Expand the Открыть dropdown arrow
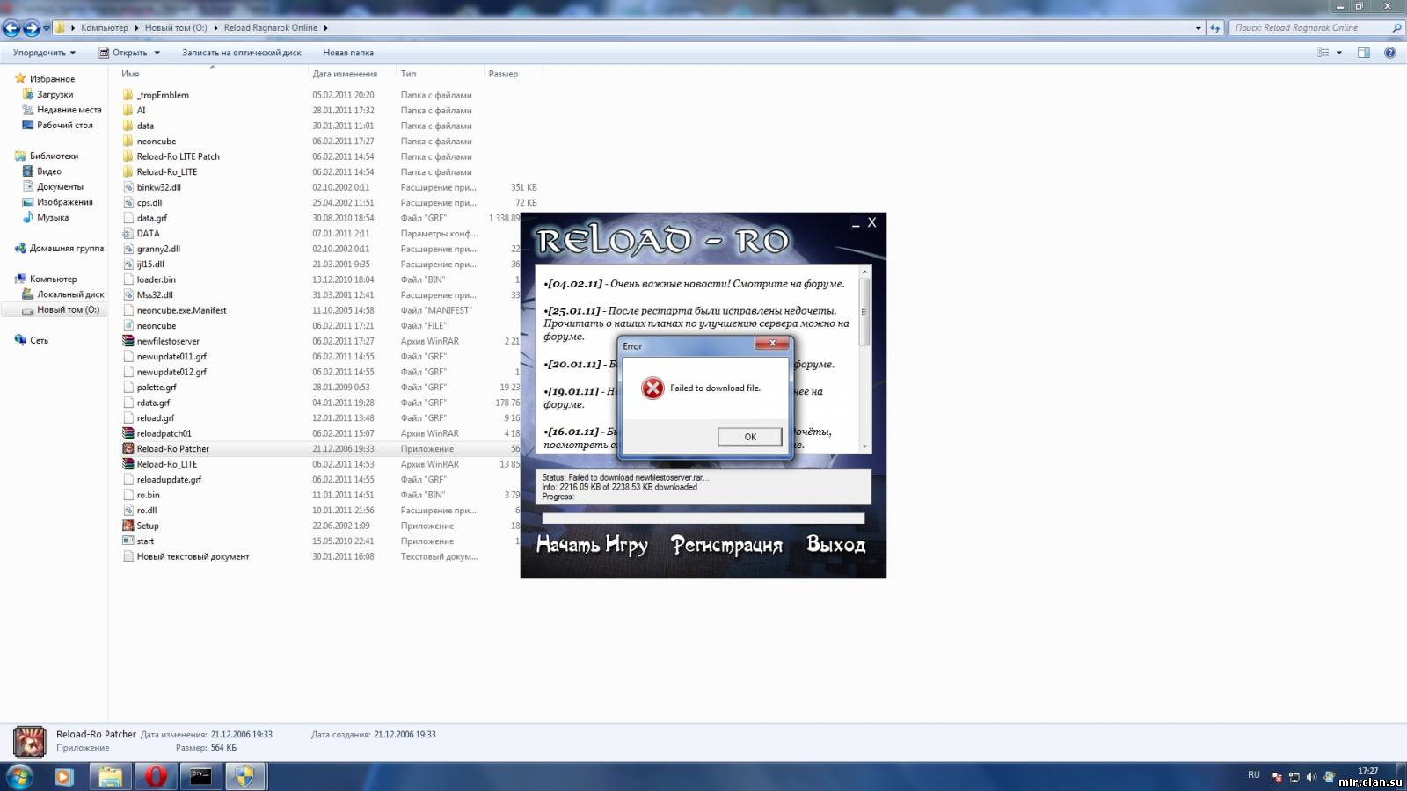1407x791 pixels. 157,53
